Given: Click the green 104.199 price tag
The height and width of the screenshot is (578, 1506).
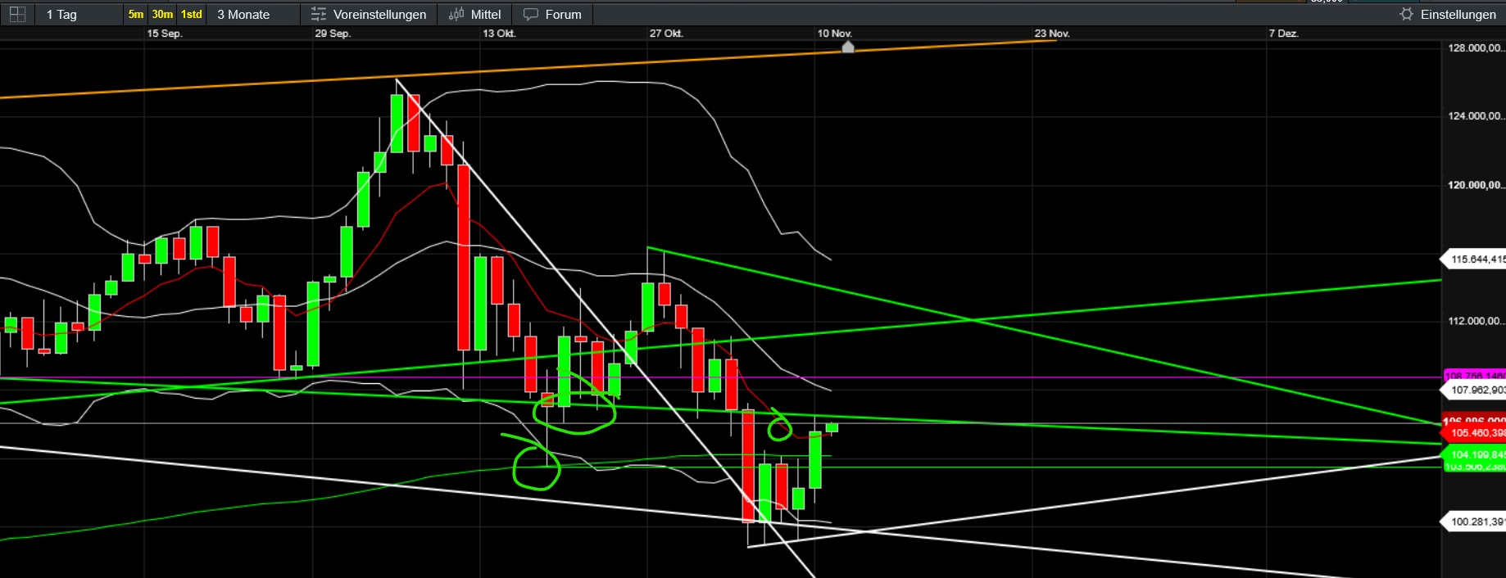Looking at the screenshot, I should (x=1476, y=454).
